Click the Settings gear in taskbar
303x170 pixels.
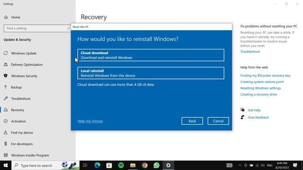pos(169,165)
